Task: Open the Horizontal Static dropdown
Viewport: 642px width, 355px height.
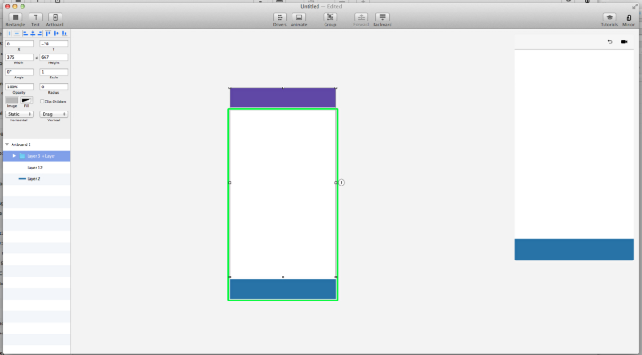Action: (20, 114)
